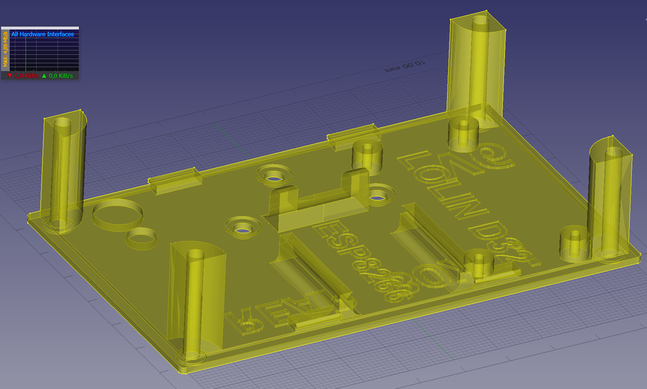Select the "10.00 mm" grid dimension label
Screen dimensions: 647x389
pos(404,66)
